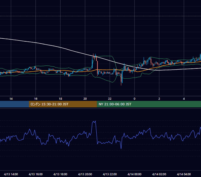Viewport: 201px width, 177px height.
Task: Click the price chart hour label 16
Action: 36,99
